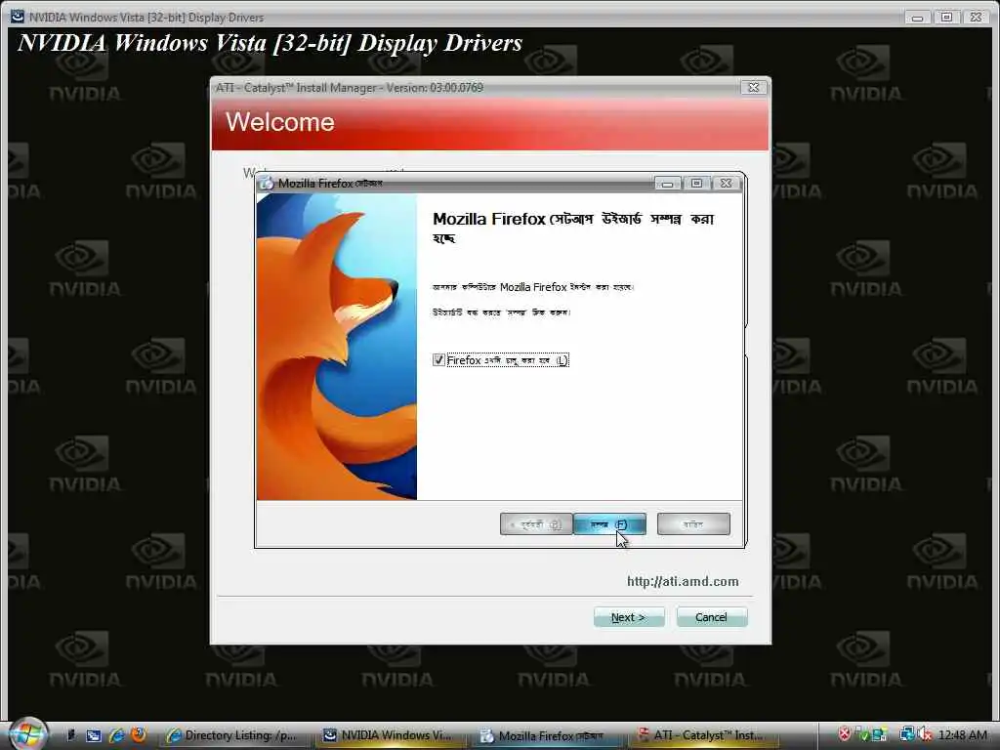Image resolution: width=1000 pixels, height=750 pixels.
Task: Click the rightmost Cancel button in Firefox setup
Action: click(693, 524)
